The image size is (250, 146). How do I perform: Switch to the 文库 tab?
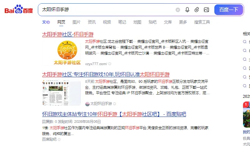pos(168,22)
